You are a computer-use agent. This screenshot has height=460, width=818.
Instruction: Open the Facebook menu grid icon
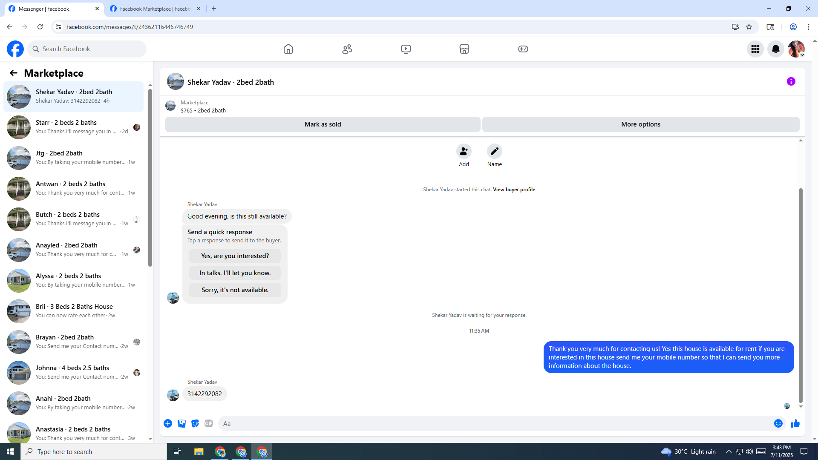(755, 49)
